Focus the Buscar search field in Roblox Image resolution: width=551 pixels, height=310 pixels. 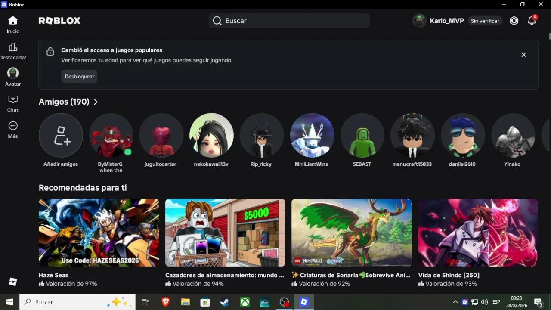[x=289, y=21]
